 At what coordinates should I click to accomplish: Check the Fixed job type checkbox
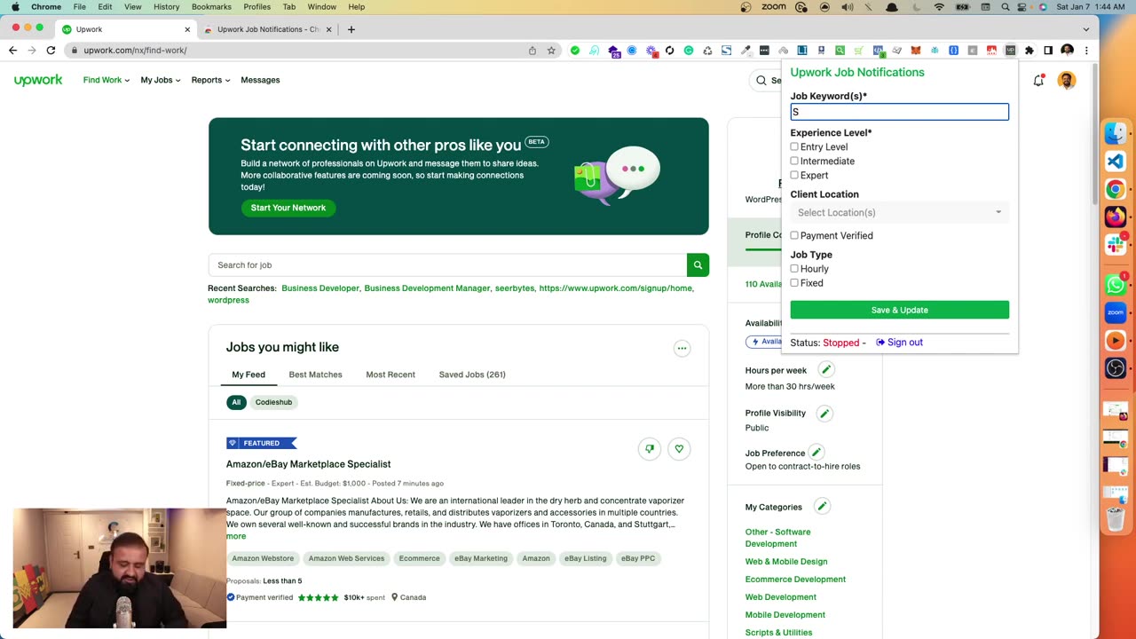point(794,282)
